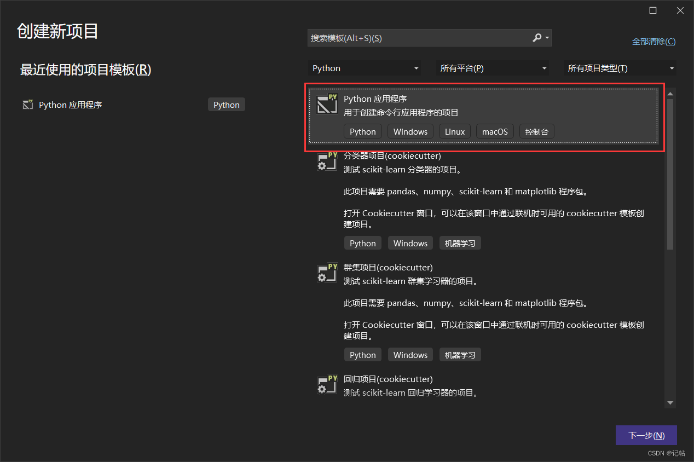This screenshot has height=462, width=694.
Task: Click the Python 应用程序 template's PY icon
Action: click(x=327, y=104)
